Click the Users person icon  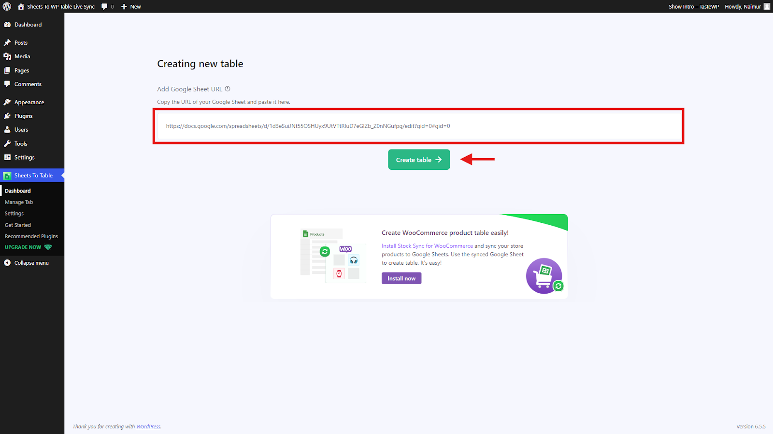(7, 130)
